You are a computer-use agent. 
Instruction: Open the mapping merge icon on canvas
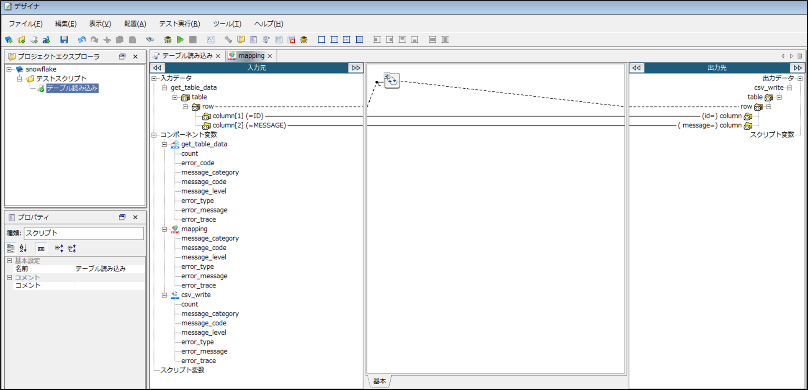click(x=392, y=80)
